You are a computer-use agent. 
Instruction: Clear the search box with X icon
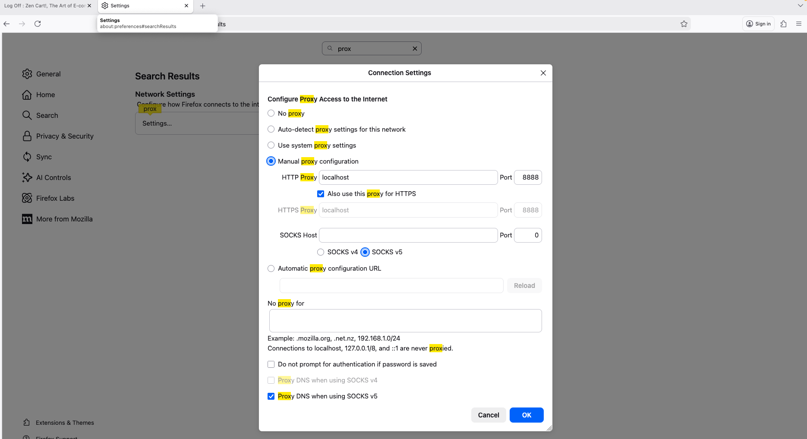[415, 48]
